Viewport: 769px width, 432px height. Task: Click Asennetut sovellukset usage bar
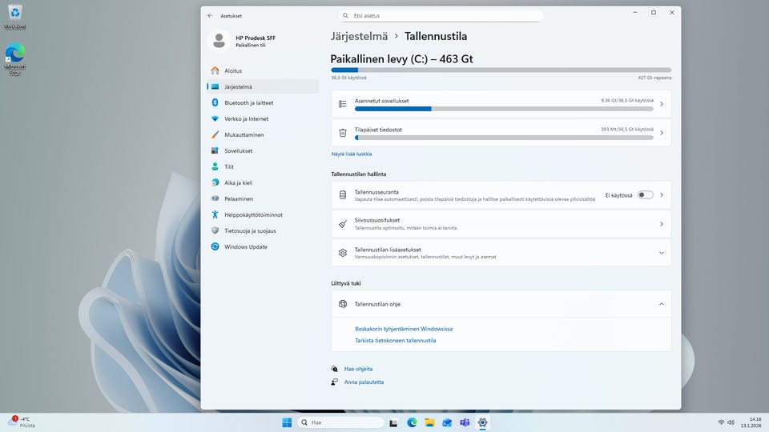point(503,108)
